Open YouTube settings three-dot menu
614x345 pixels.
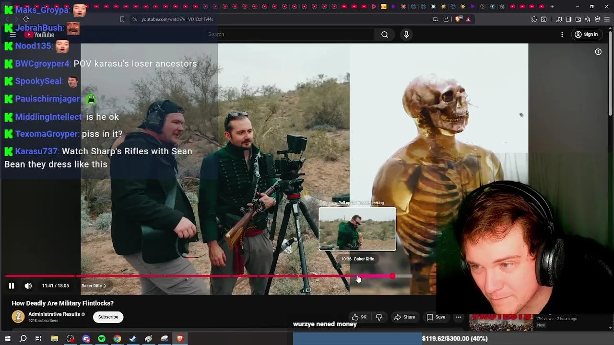(562, 34)
